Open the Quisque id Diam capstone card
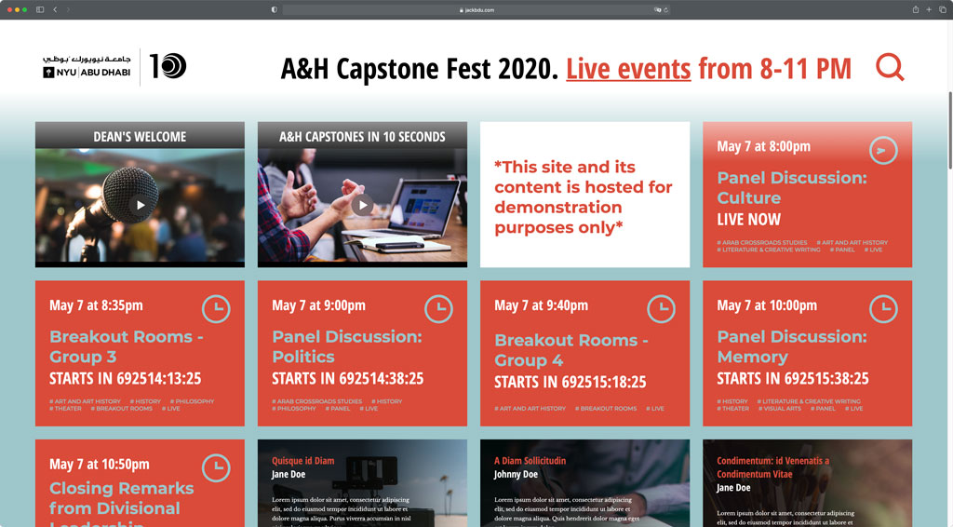953x527 pixels. coord(362,483)
